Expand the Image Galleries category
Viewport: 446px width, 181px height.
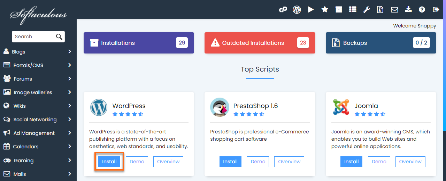(x=70, y=92)
